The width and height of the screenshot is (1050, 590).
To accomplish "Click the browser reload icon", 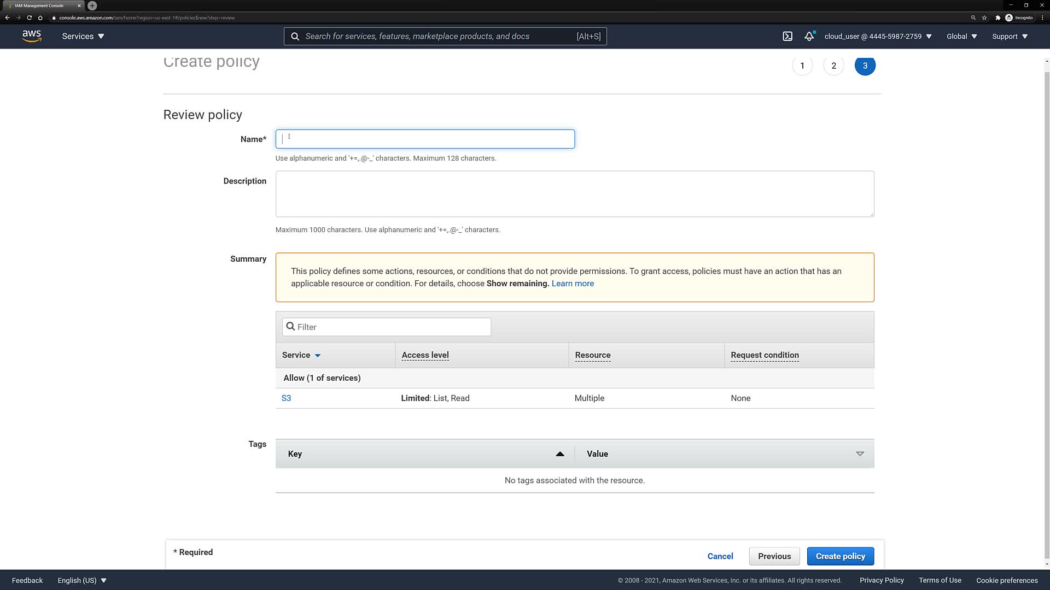I will point(29,17).
